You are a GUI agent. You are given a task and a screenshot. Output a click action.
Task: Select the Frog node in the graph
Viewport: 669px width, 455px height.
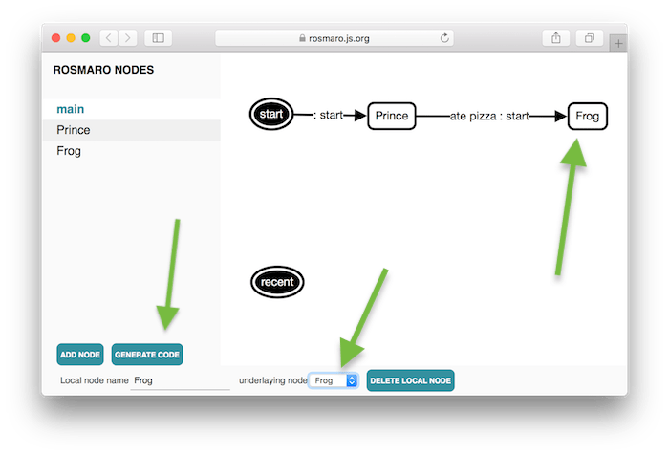point(588,116)
